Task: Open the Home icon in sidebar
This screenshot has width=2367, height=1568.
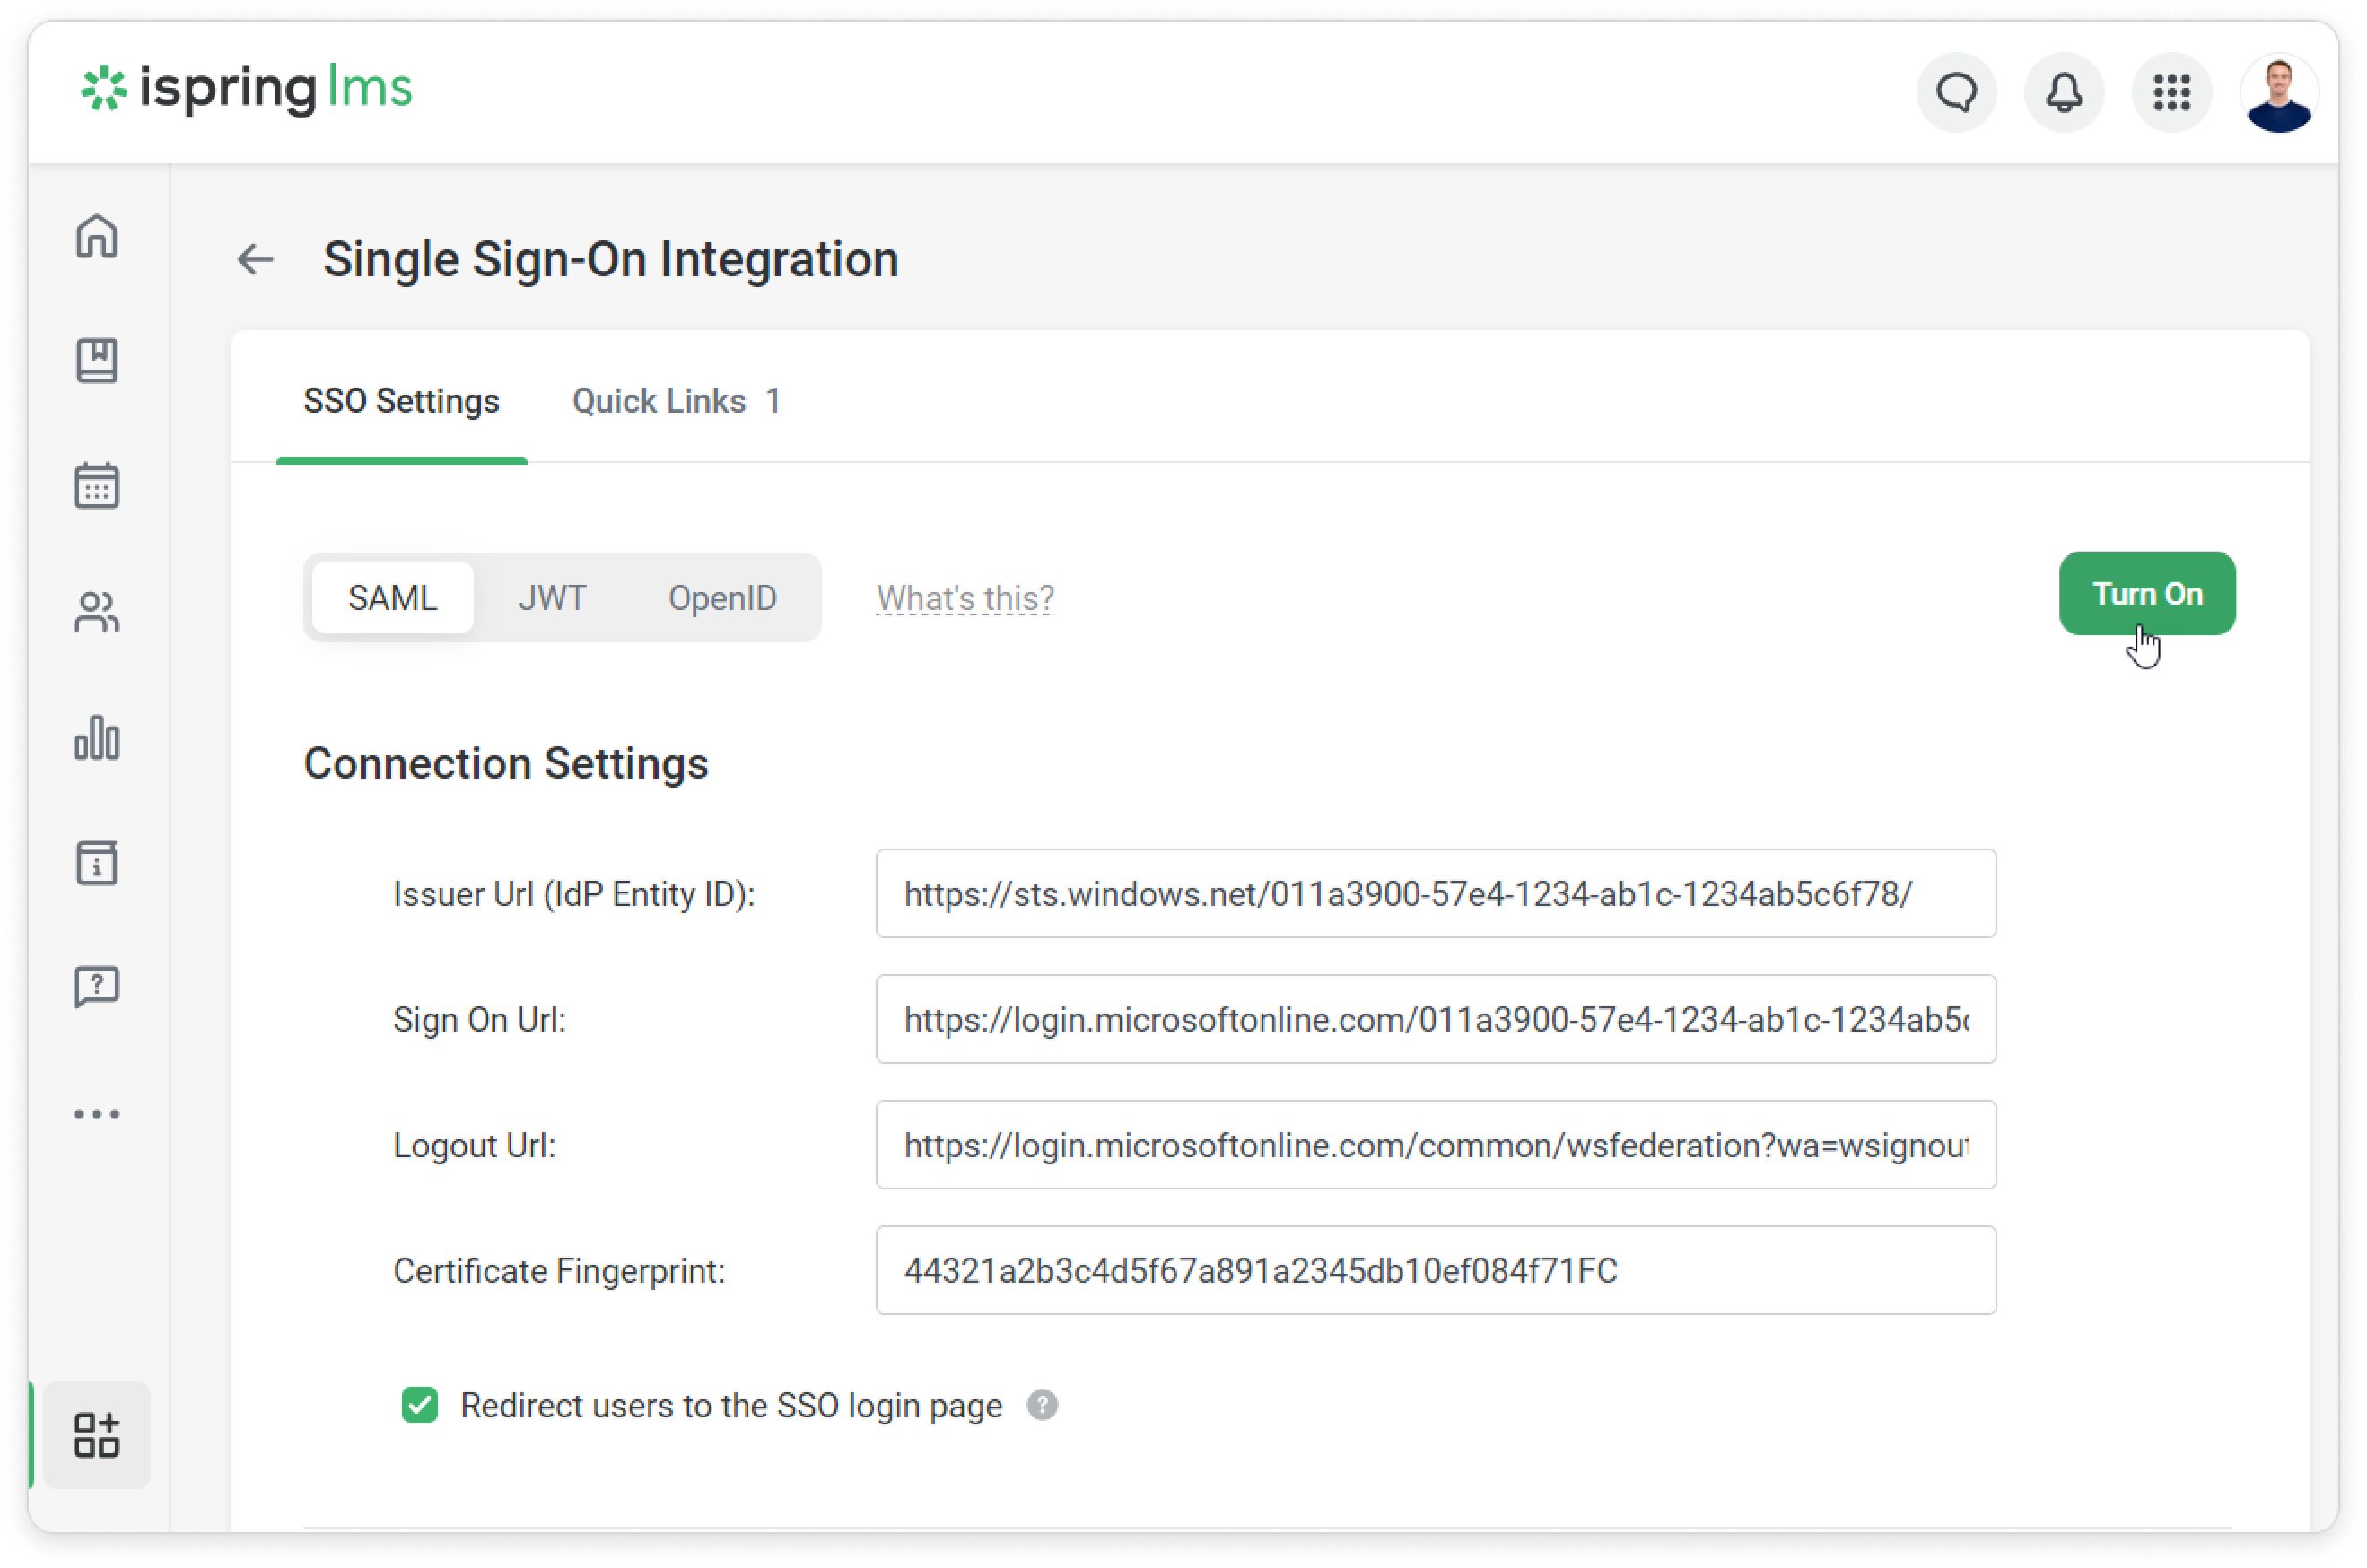Action: coord(97,237)
